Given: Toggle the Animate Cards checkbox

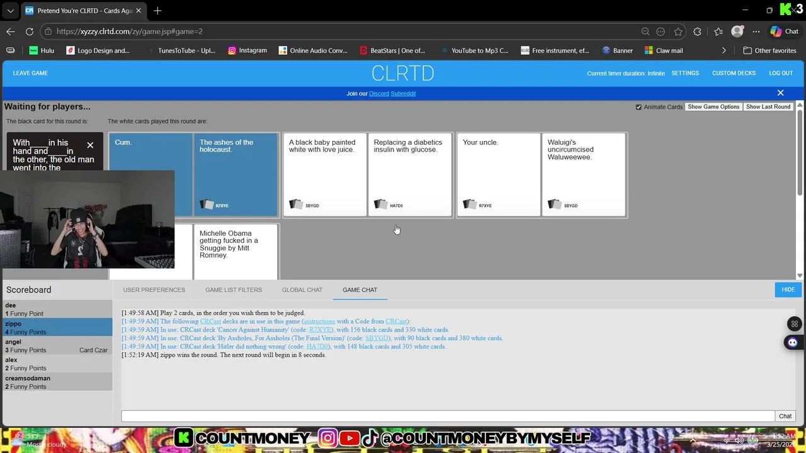Looking at the screenshot, I should tap(639, 107).
